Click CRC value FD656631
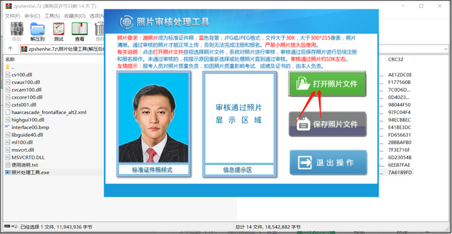452x234 pixels. [x=399, y=135]
